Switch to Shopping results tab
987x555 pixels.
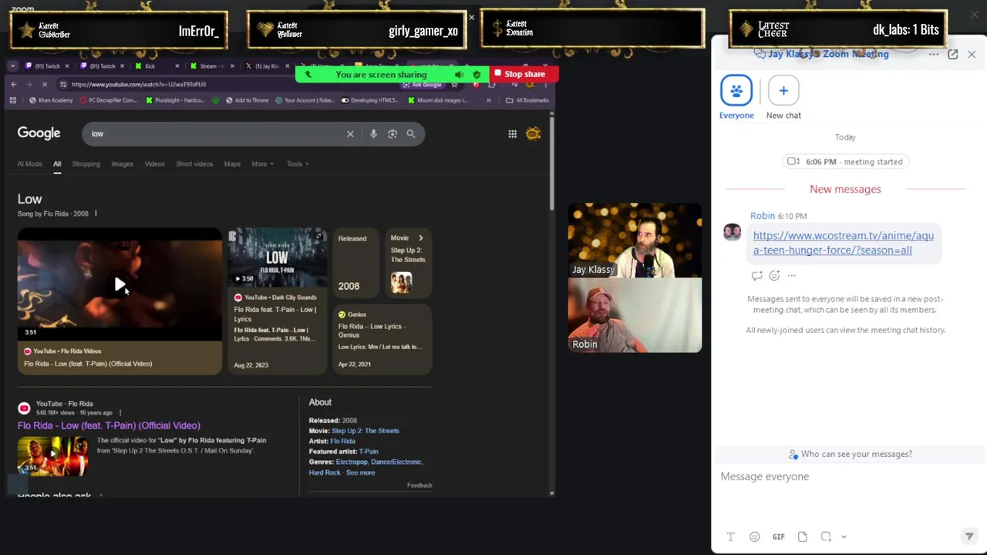(x=86, y=163)
